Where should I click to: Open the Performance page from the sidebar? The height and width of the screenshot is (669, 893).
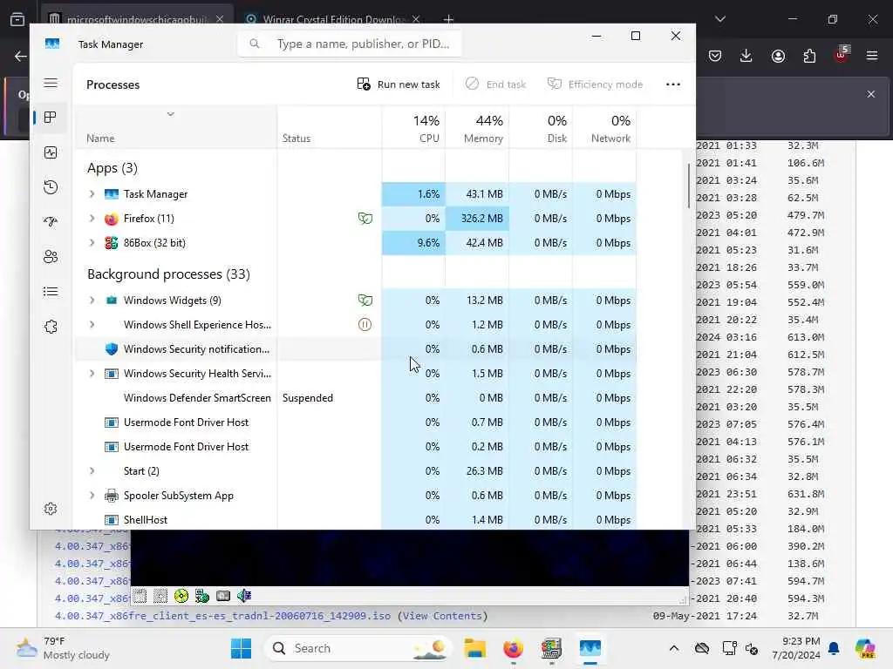coord(51,152)
